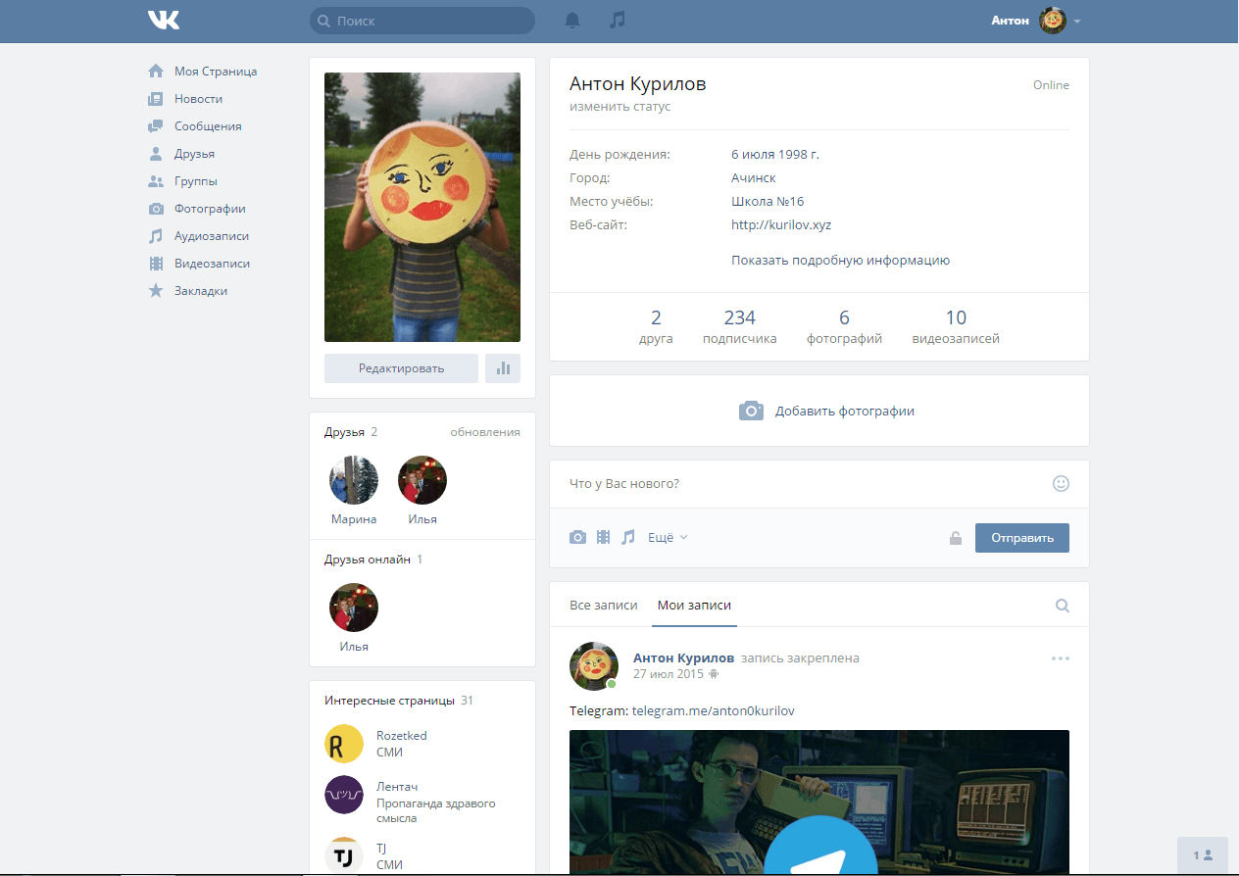
Task: Click the chat bubbles icon beside Сообщения
Action: 155,126
